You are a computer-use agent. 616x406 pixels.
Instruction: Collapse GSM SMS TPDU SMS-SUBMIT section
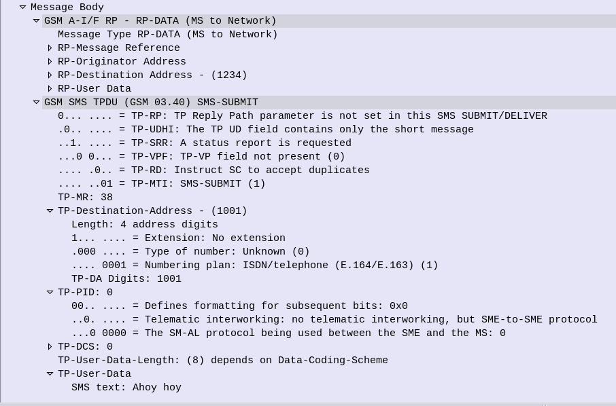[x=36, y=103]
